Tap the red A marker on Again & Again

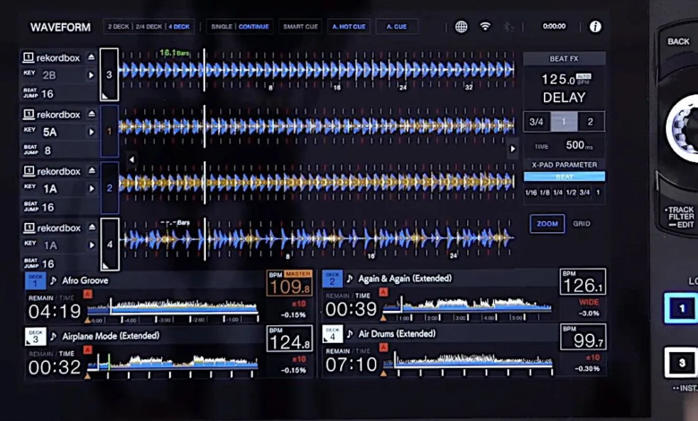383,292
